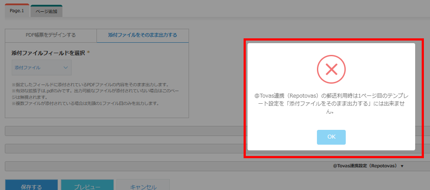This screenshot has height=190, width=430.
Task: Open the 添付ファイル field dropdown
Action: click(x=41, y=68)
